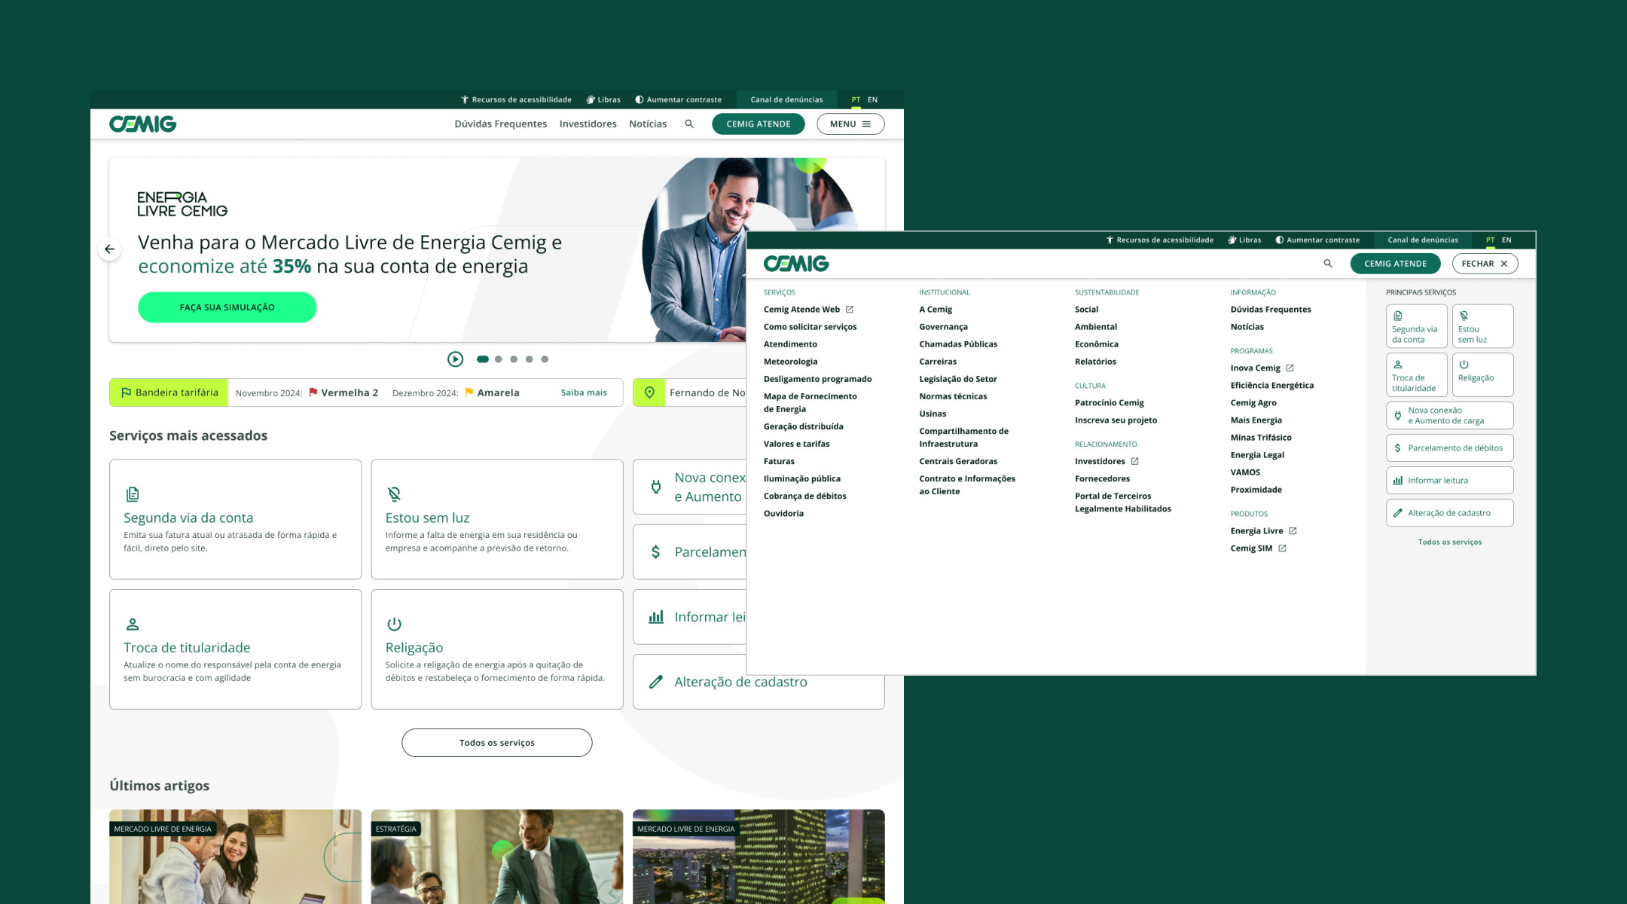Screen dimensions: 1627x904
Task: Click the location pin icon beside Fernando de No
Action: pos(649,392)
